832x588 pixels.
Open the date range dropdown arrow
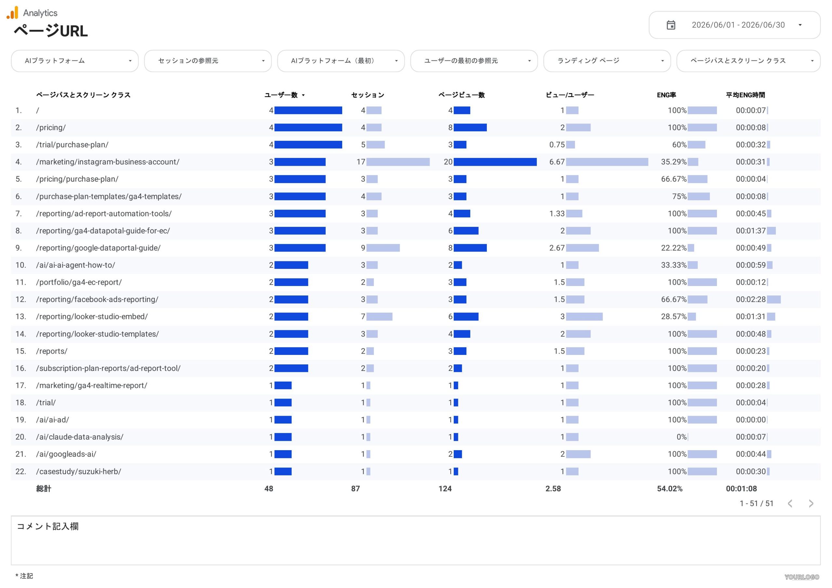[x=800, y=25]
